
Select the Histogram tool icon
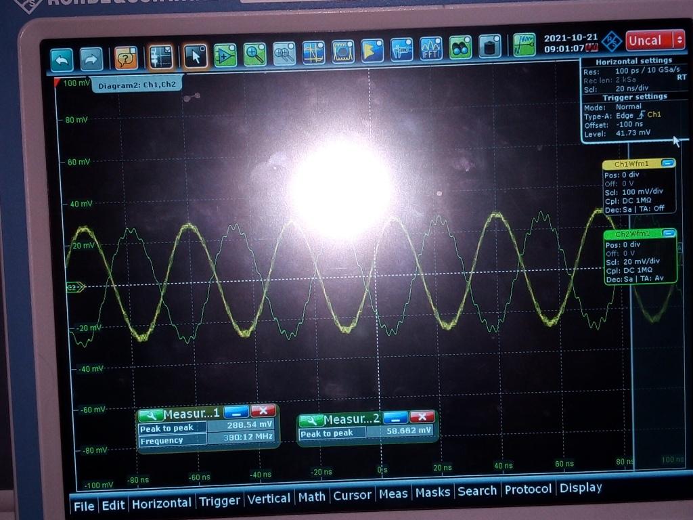372,51
